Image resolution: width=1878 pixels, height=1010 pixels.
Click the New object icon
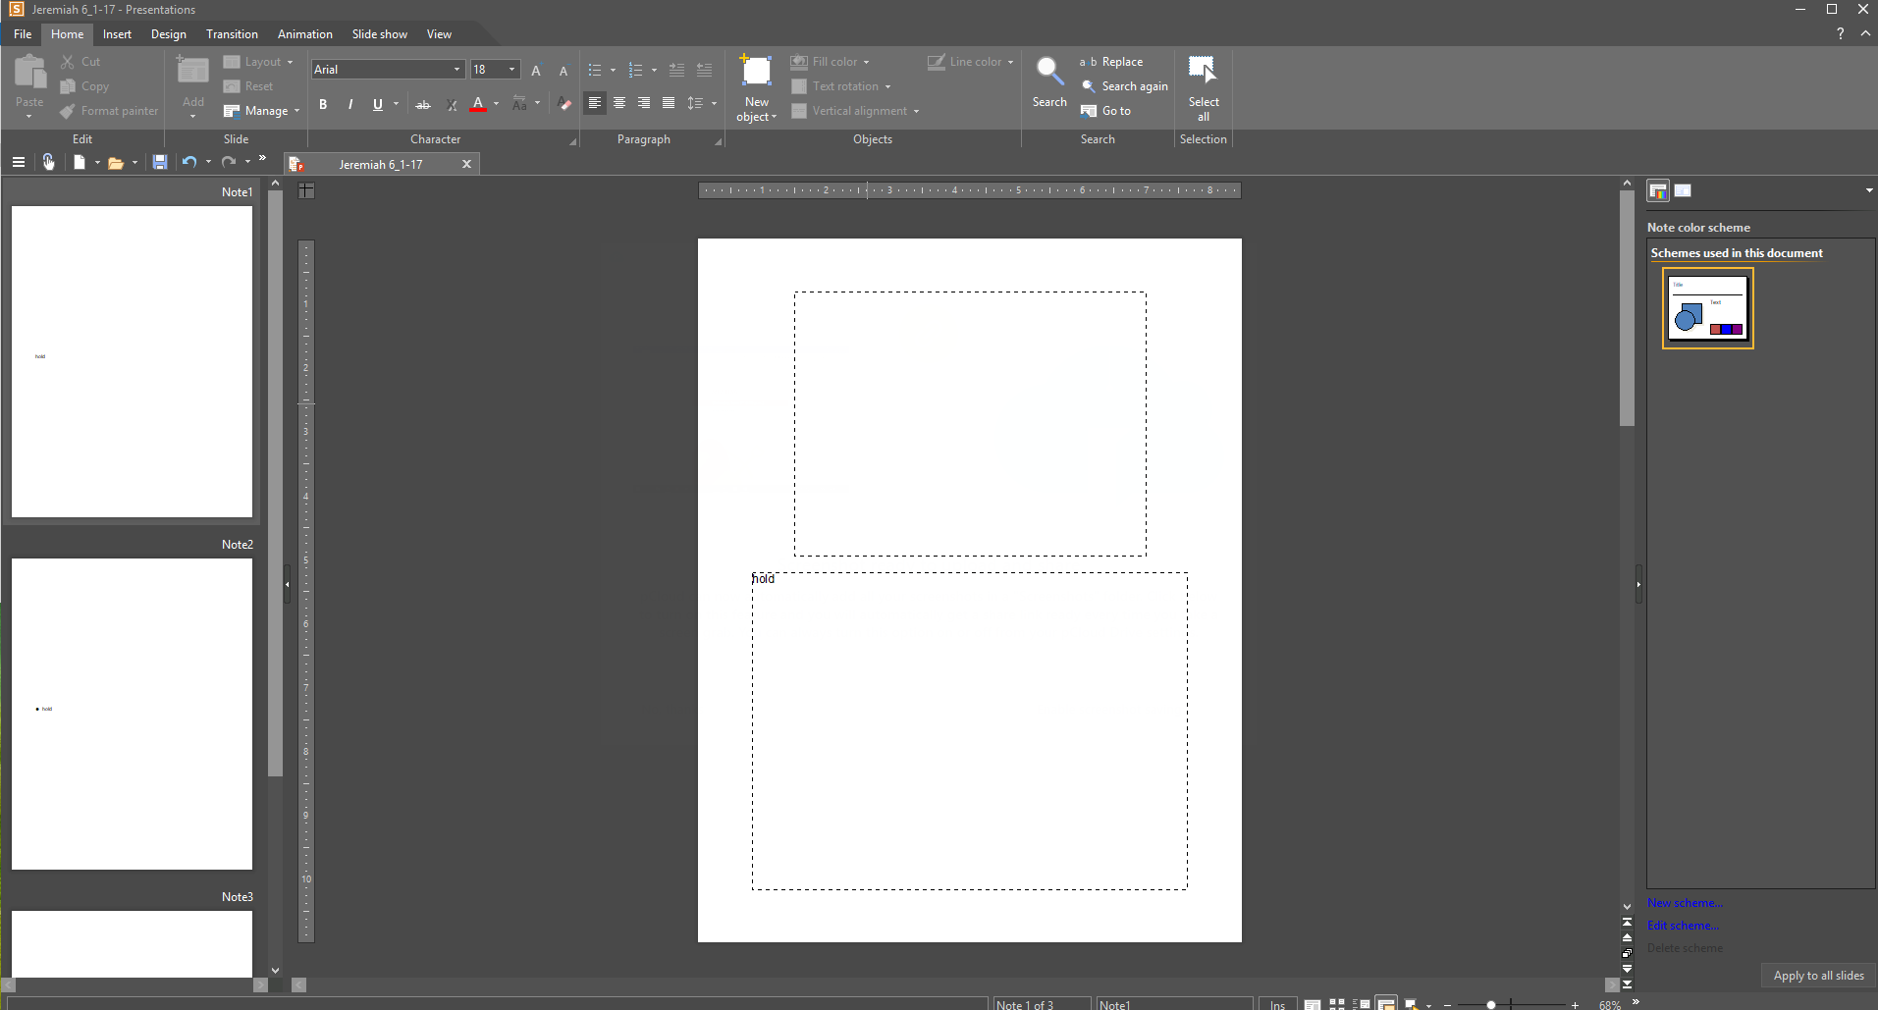click(756, 72)
